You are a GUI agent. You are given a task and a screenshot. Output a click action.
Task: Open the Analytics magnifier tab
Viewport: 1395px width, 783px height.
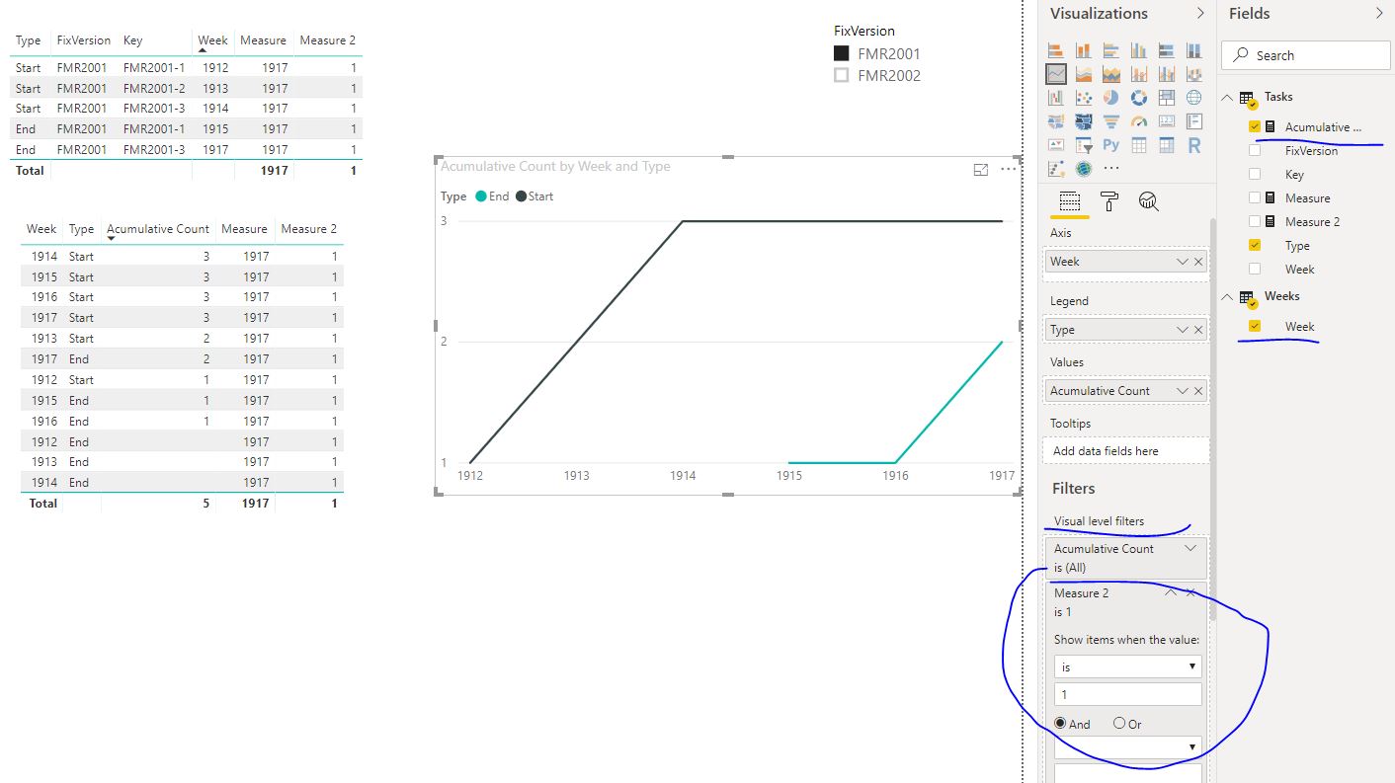(1148, 201)
